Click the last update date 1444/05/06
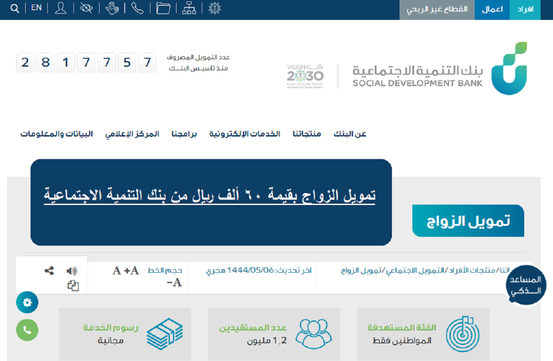This screenshot has height=361, width=553. point(250,270)
